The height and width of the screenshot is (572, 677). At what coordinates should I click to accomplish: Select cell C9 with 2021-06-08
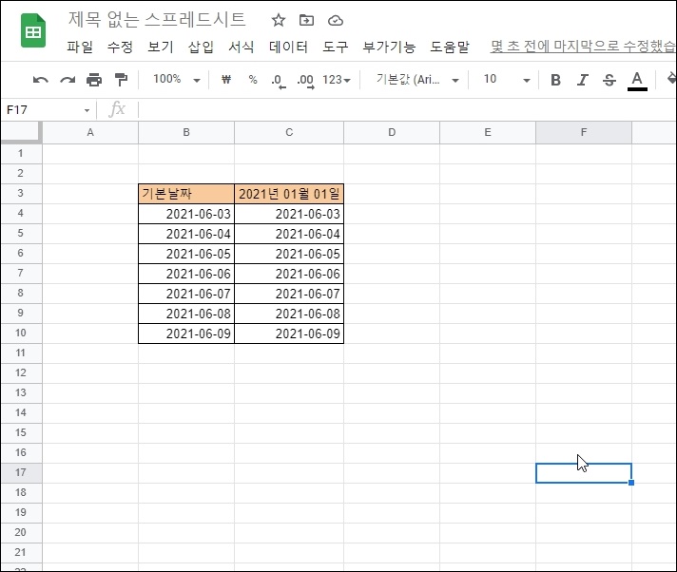[x=289, y=314]
